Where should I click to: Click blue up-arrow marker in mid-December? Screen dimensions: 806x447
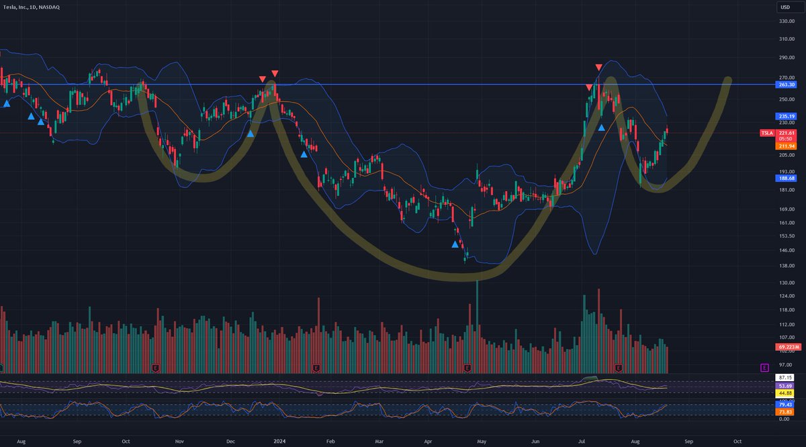pyautogui.click(x=251, y=134)
